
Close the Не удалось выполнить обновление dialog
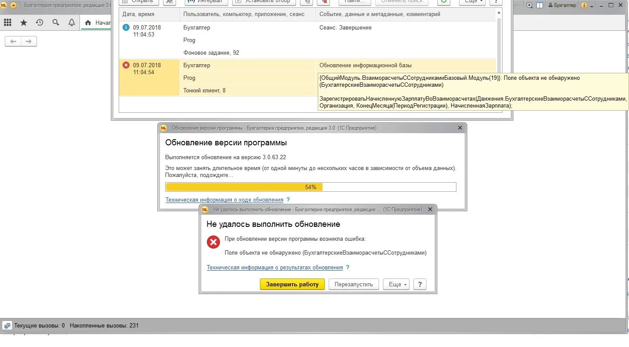(x=430, y=210)
